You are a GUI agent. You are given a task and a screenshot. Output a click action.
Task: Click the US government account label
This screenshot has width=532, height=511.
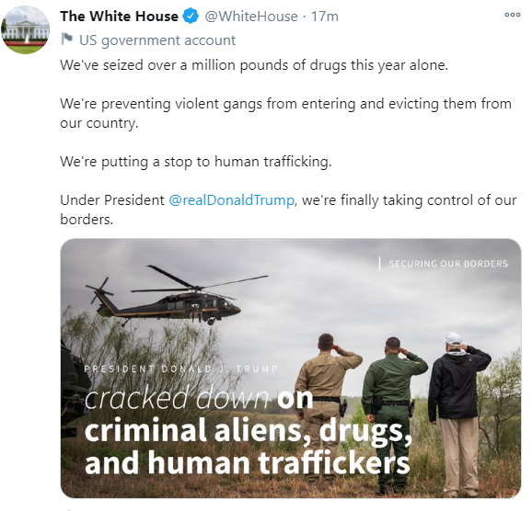157,40
